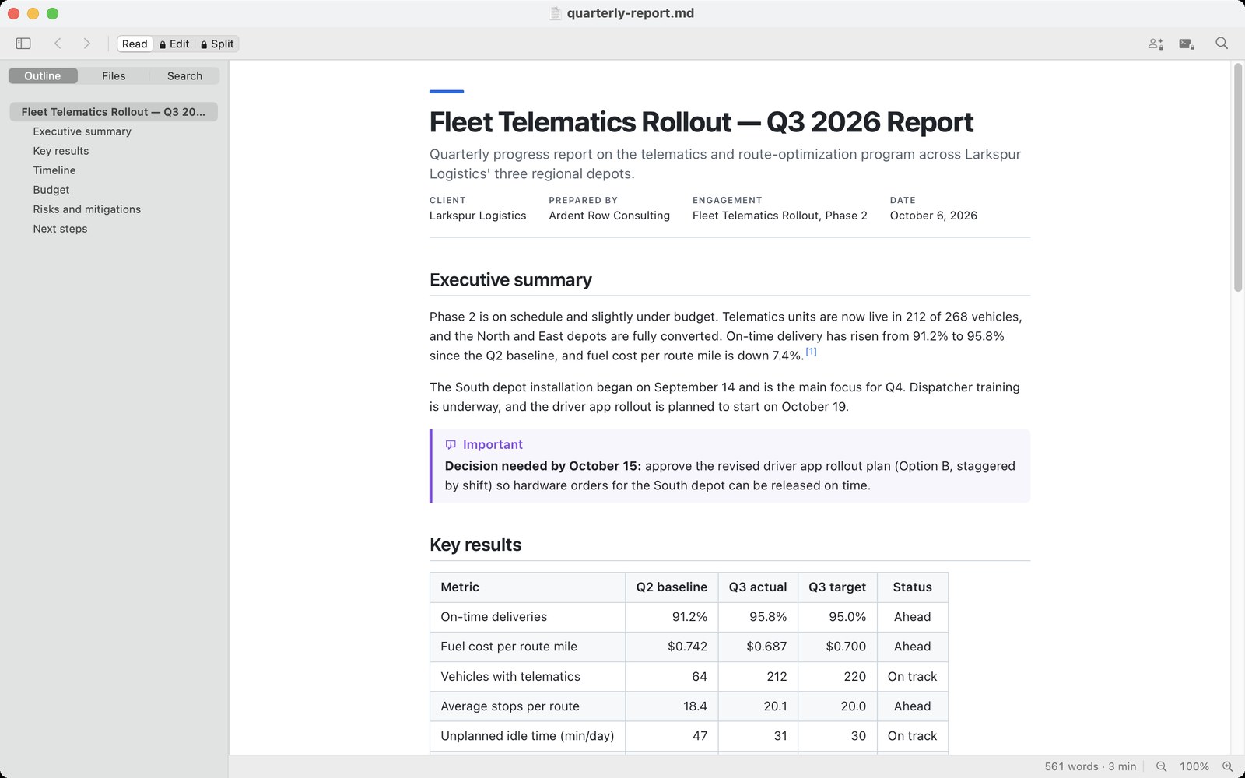This screenshot has width=1245, height=778.
Task: Zoom in using status bar magnifier
Action: point(1228,766)
